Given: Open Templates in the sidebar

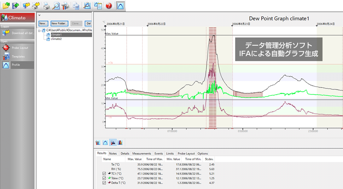Looking at the screenshot, I should pos(18,56).
